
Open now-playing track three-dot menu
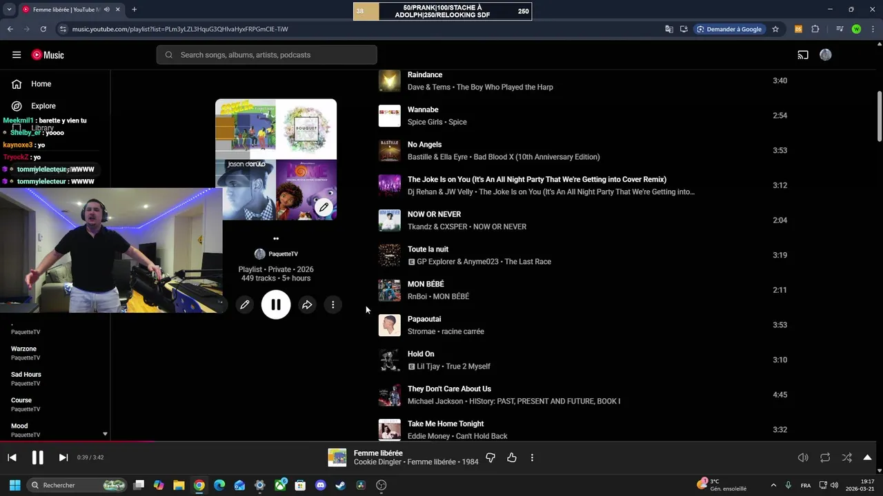click(x=532, y=457)
